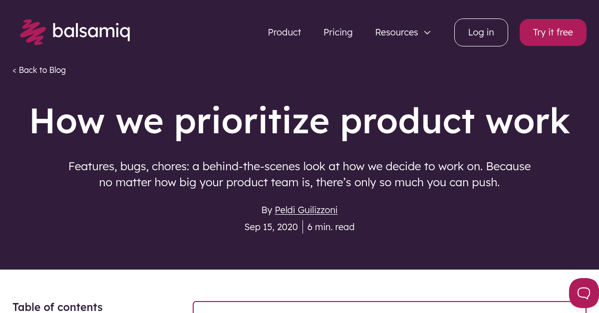Click the "6 min. read" label
599x313 pixels.
pyautogui.click(x=331, y=227)
